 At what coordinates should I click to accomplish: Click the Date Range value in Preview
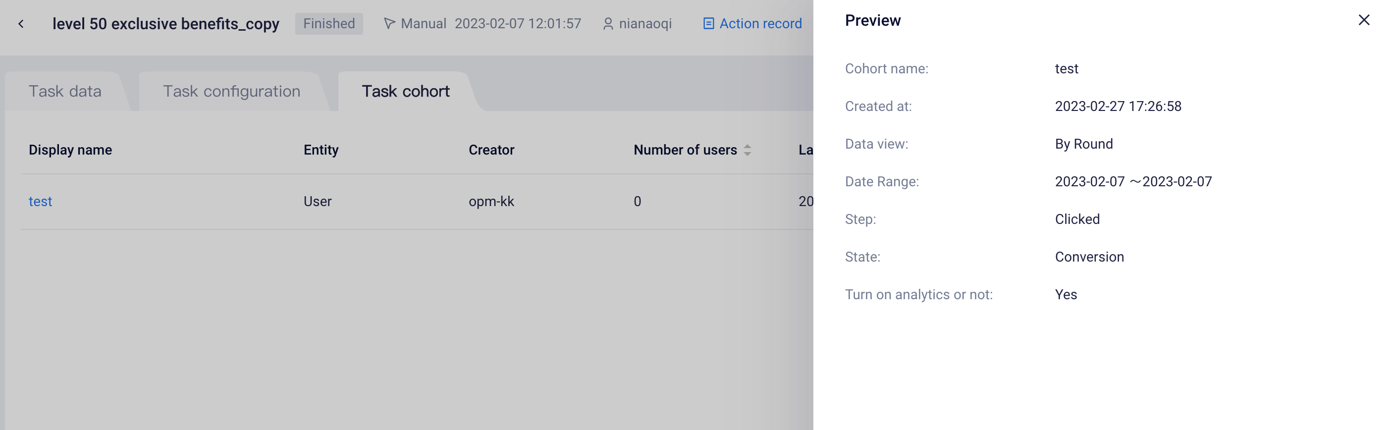point(1133,182)
